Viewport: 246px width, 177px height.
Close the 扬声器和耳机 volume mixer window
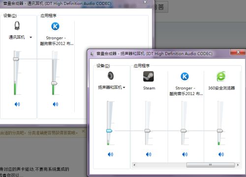[238, 52]
